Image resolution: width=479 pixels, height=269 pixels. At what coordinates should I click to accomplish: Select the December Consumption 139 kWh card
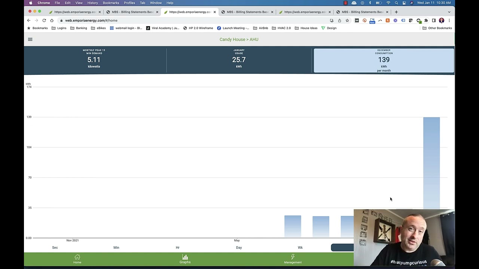(384, 60)
